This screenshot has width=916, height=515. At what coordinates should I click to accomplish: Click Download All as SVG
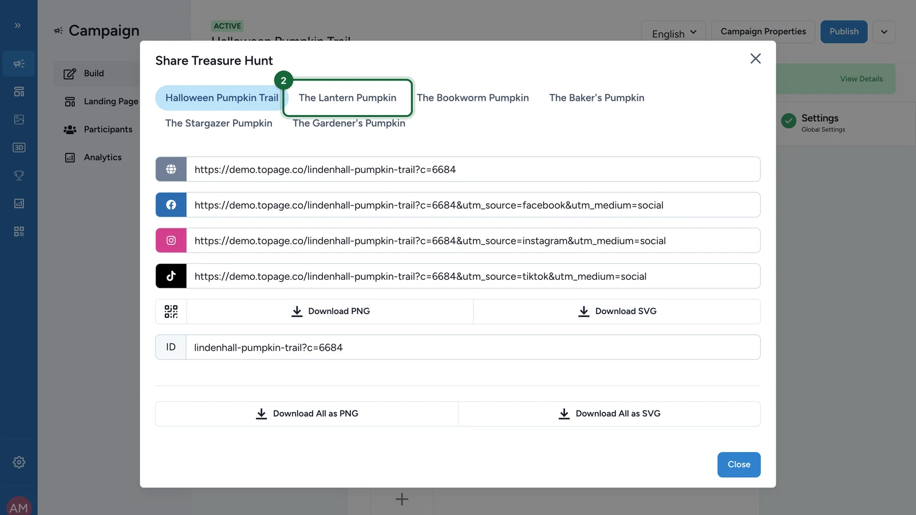pyautogui.click(x=609, y=414)
